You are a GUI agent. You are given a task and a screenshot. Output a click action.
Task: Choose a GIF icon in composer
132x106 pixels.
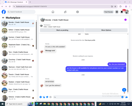pyautogui.click(x=50, y=97)
